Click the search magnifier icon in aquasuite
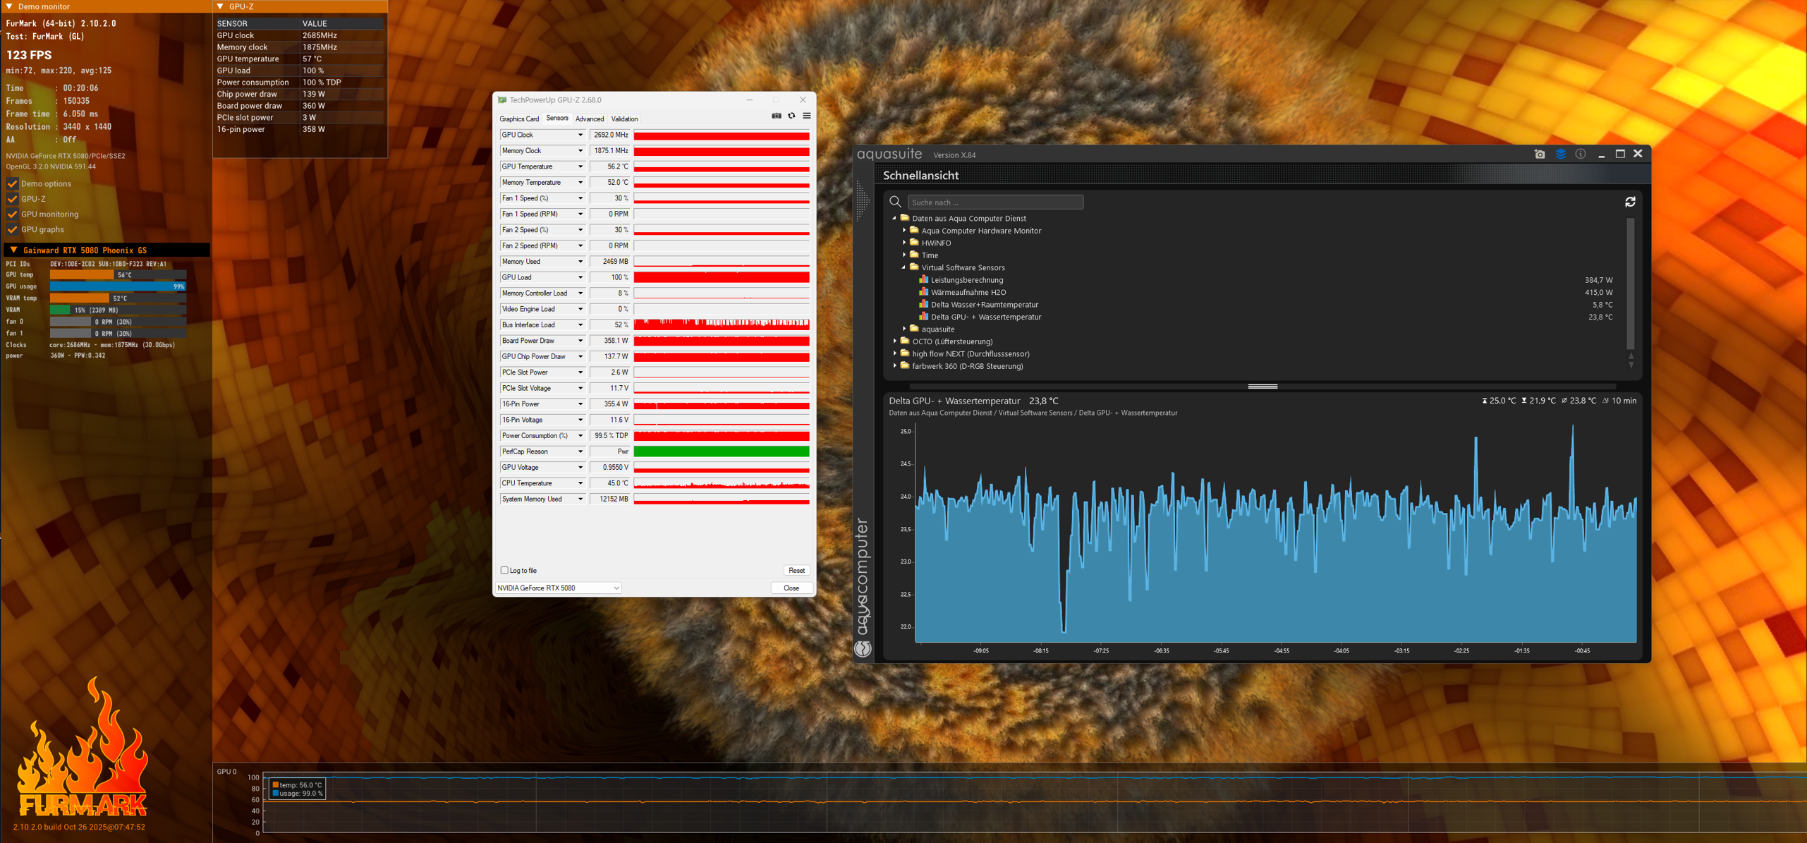 tap(895, 202)
